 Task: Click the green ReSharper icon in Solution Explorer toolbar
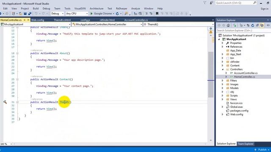(x=235, y=25)
